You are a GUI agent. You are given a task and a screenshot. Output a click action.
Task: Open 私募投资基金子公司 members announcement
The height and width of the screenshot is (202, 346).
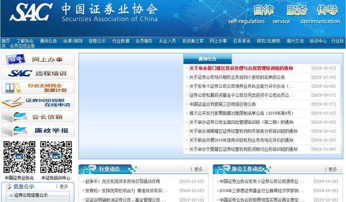[242, 95]
